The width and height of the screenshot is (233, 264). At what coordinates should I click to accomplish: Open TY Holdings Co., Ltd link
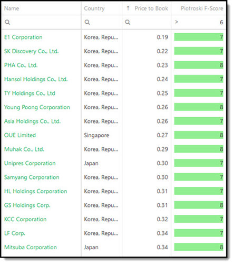pos(30,93)
